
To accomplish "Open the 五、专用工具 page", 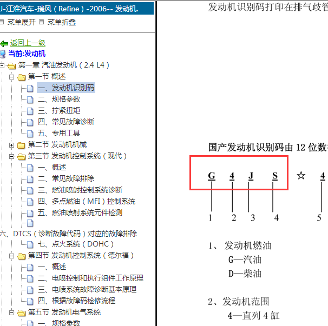I will tap(59, 133).
